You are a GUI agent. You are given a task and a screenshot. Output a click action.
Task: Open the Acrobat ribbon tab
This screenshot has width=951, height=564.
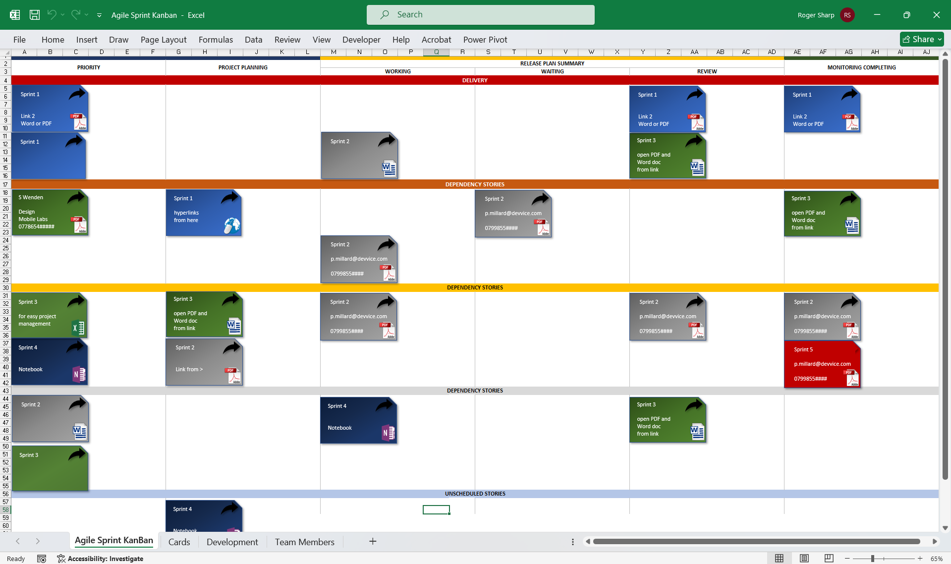click(x=436, y=40)
